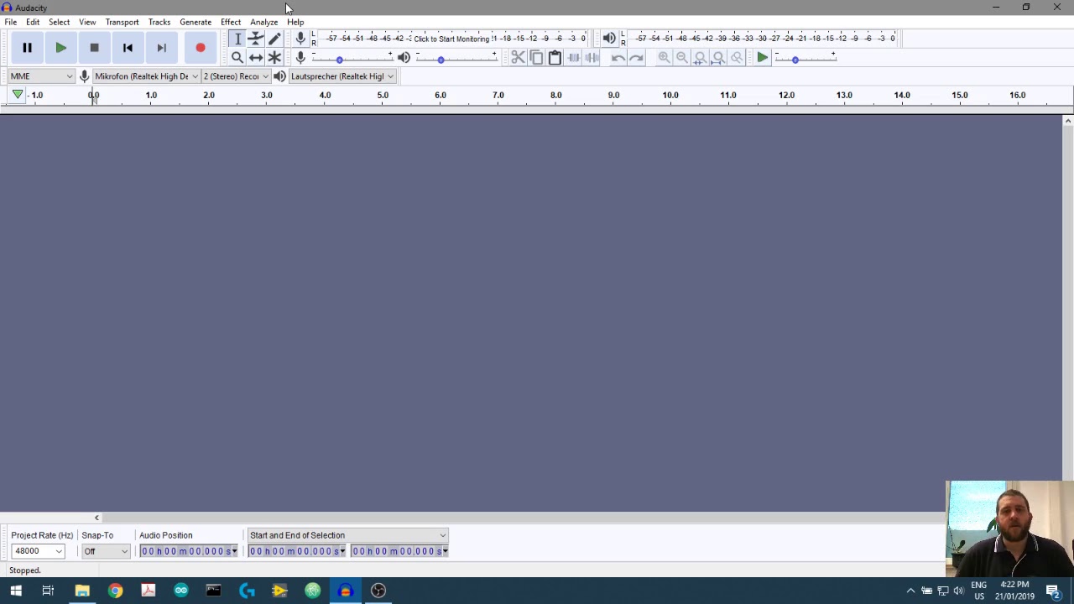This screenshot has height=604, width=1074.
Task: Open the 2 (Stereo) recording channels dropdown
Action: (236, 76)
